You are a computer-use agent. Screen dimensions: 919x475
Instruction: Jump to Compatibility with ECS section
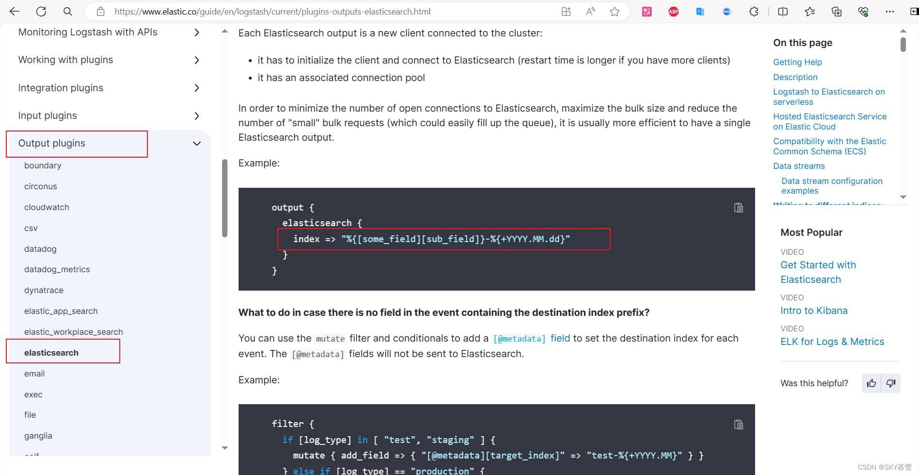829,146
